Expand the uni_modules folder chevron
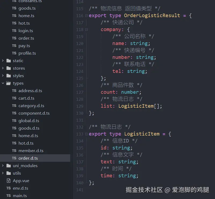Screen dimensions: 215x199 click(3, 166)
